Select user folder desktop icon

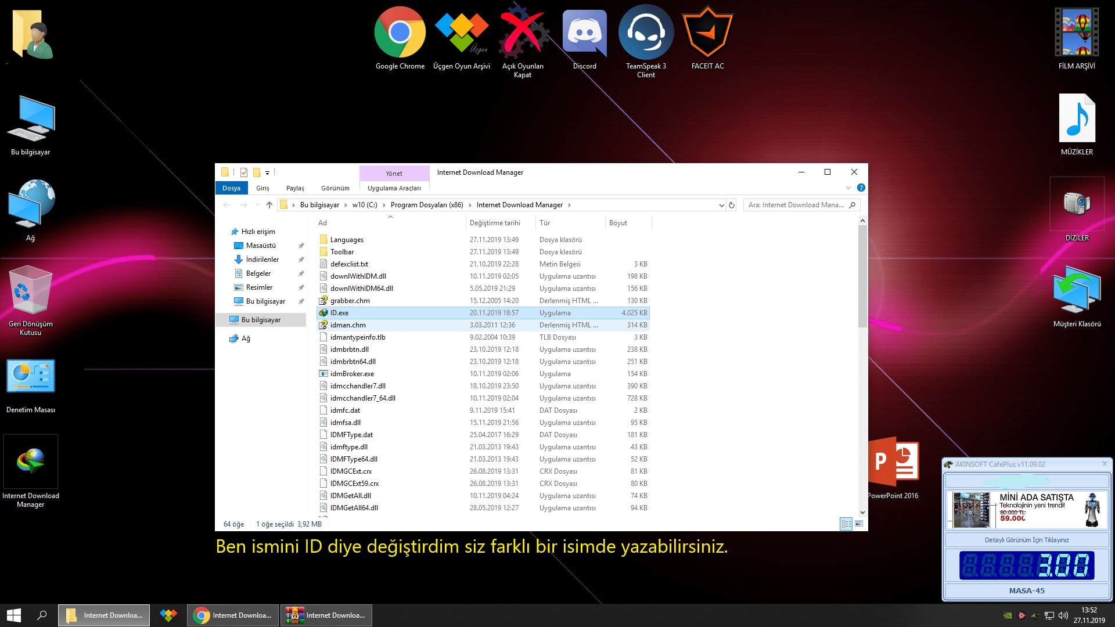coord(32,34)
